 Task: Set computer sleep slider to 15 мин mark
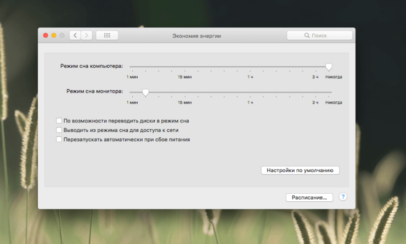(x=185, y=67)
